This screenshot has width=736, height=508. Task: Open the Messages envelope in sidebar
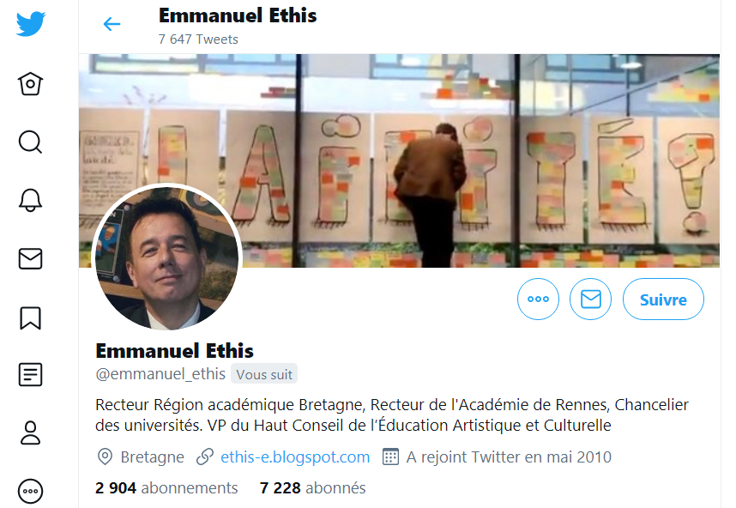[x=31, y=258]
